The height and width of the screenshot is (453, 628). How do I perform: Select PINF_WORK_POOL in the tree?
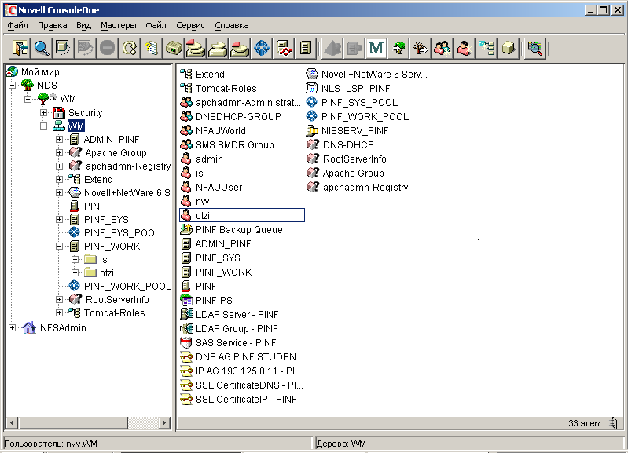[x=127, y=286]
